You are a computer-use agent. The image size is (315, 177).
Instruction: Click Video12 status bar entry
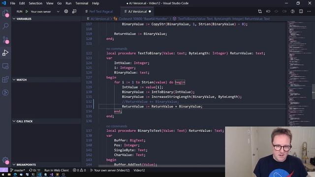pyautogui.click(x=139, y=170)
